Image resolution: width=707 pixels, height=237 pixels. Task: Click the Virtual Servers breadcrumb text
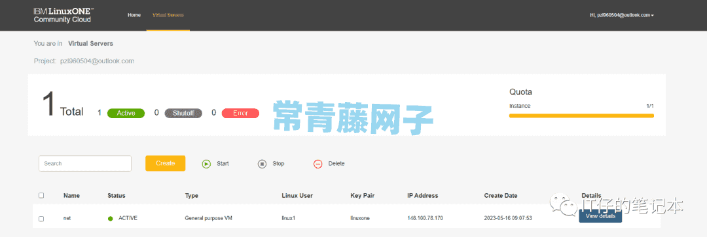tap(90, 44)
